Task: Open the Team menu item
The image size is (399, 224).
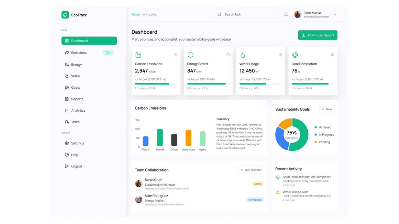Action: tap(89, 122)
